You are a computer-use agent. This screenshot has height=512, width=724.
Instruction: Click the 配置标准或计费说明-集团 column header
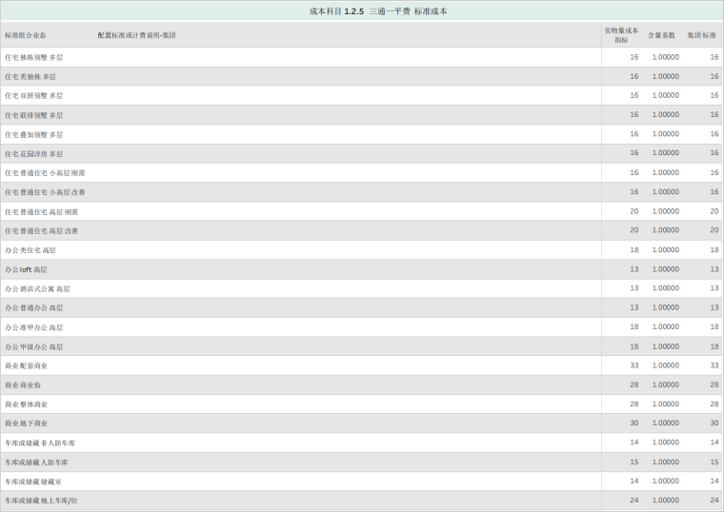[136, 35]
